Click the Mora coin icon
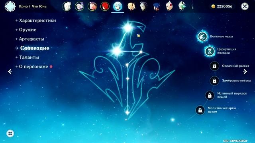Image resolution: width=255 pixels, height=143 pixels. coord(213,6)
